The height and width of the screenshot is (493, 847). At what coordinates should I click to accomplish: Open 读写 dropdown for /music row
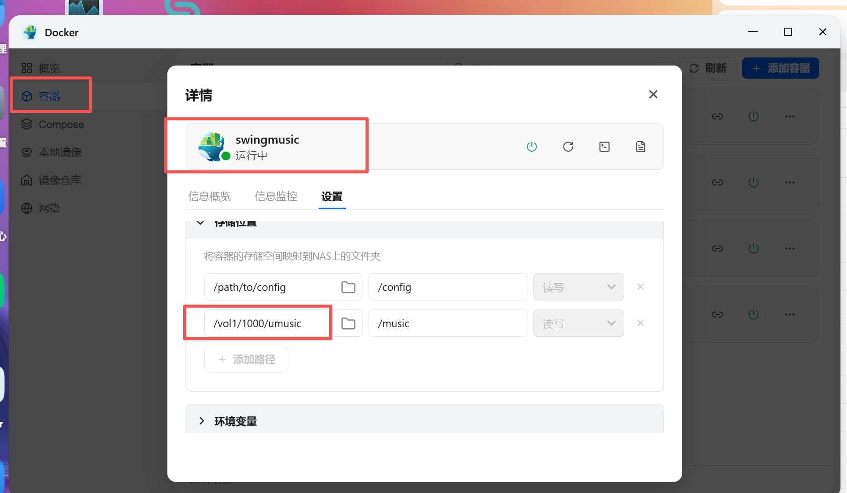(x=579, y=324)
